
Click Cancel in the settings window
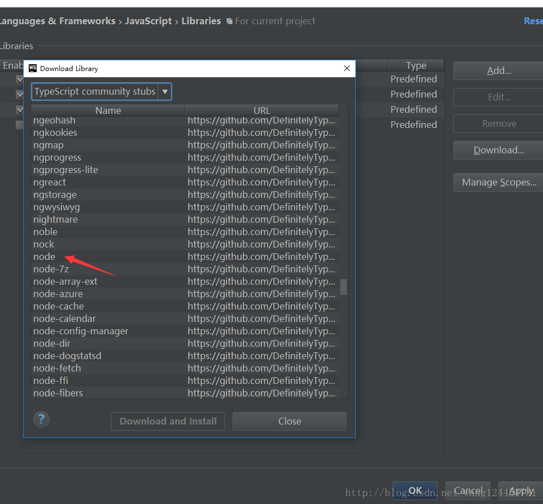tap(468, 490)
